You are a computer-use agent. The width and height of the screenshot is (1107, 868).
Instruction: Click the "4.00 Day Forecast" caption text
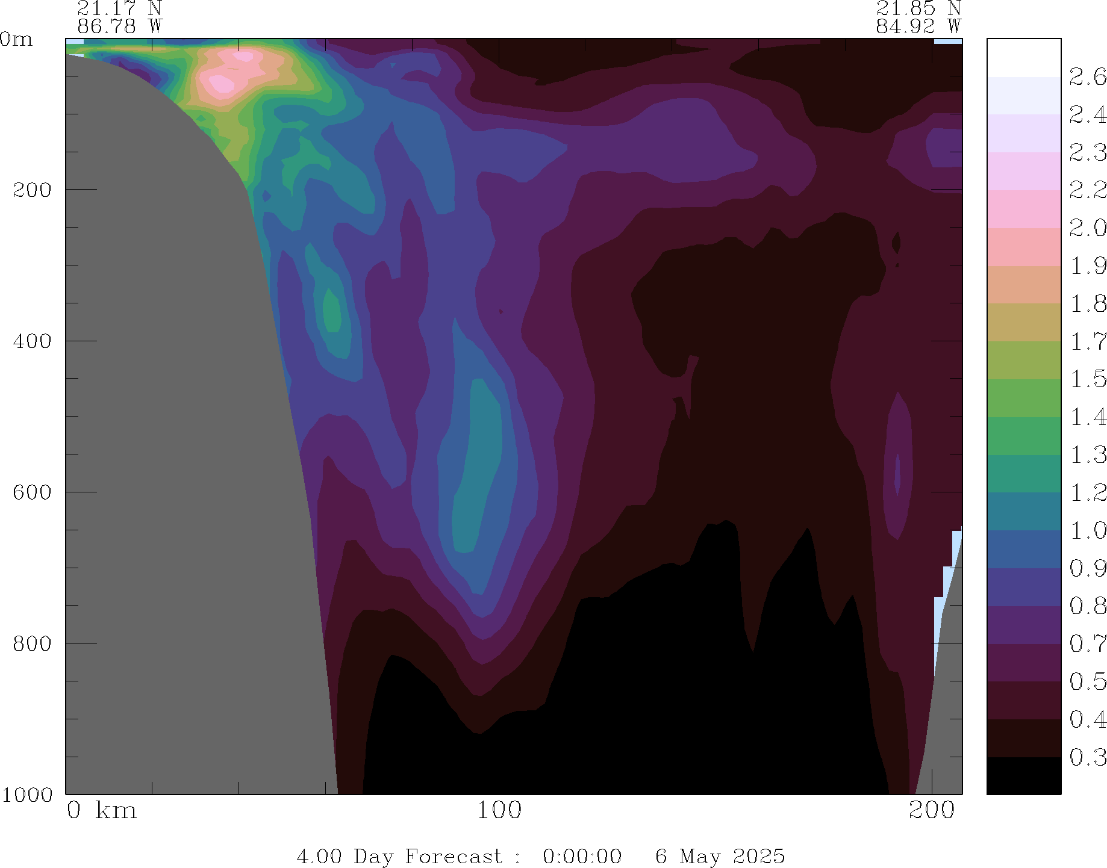pos(399,856)
